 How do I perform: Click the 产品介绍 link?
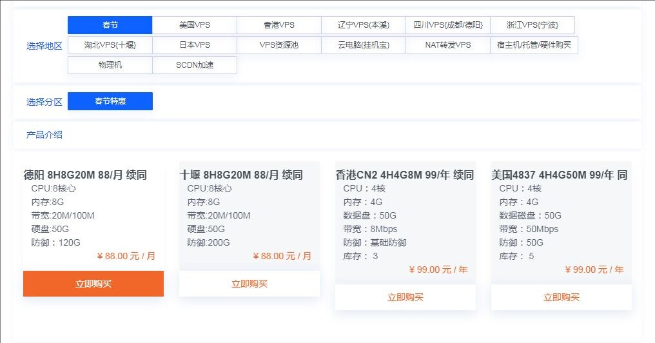pos(44,135)
